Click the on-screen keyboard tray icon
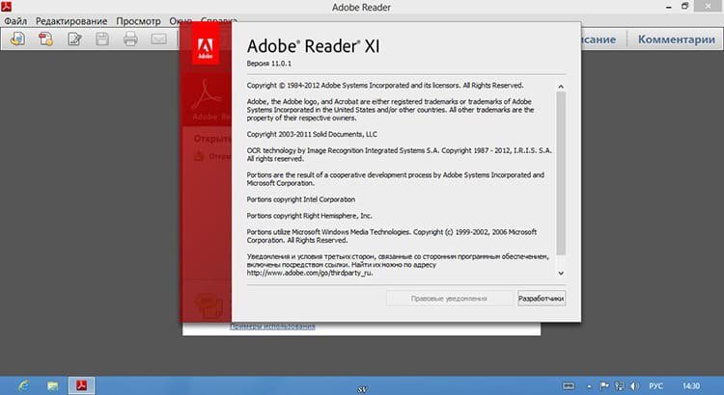This screenshot has height=395, width=724. click(x=569, y=385)
